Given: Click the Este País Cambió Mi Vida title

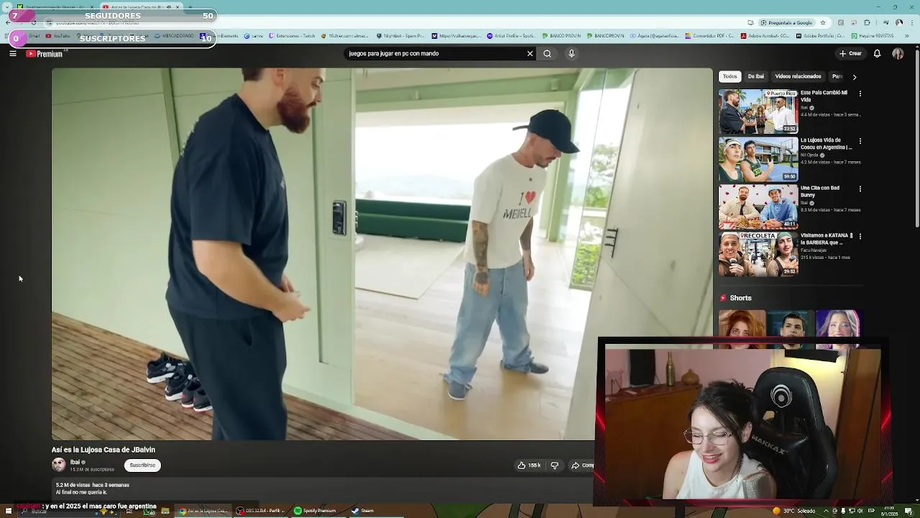Looking at the screenshot, I should 824,96.
